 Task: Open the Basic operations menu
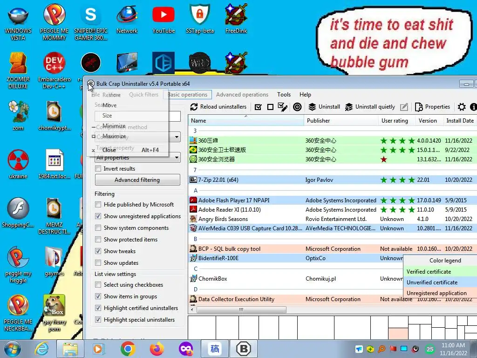click(x=187, y=95)
